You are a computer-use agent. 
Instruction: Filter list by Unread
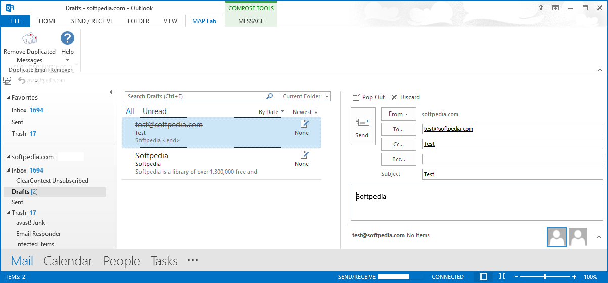coord(154,111)
